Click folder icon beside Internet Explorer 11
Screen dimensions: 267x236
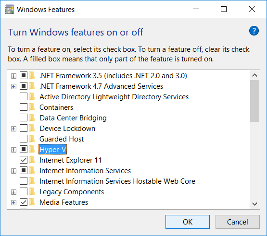(x=32, y=160)
